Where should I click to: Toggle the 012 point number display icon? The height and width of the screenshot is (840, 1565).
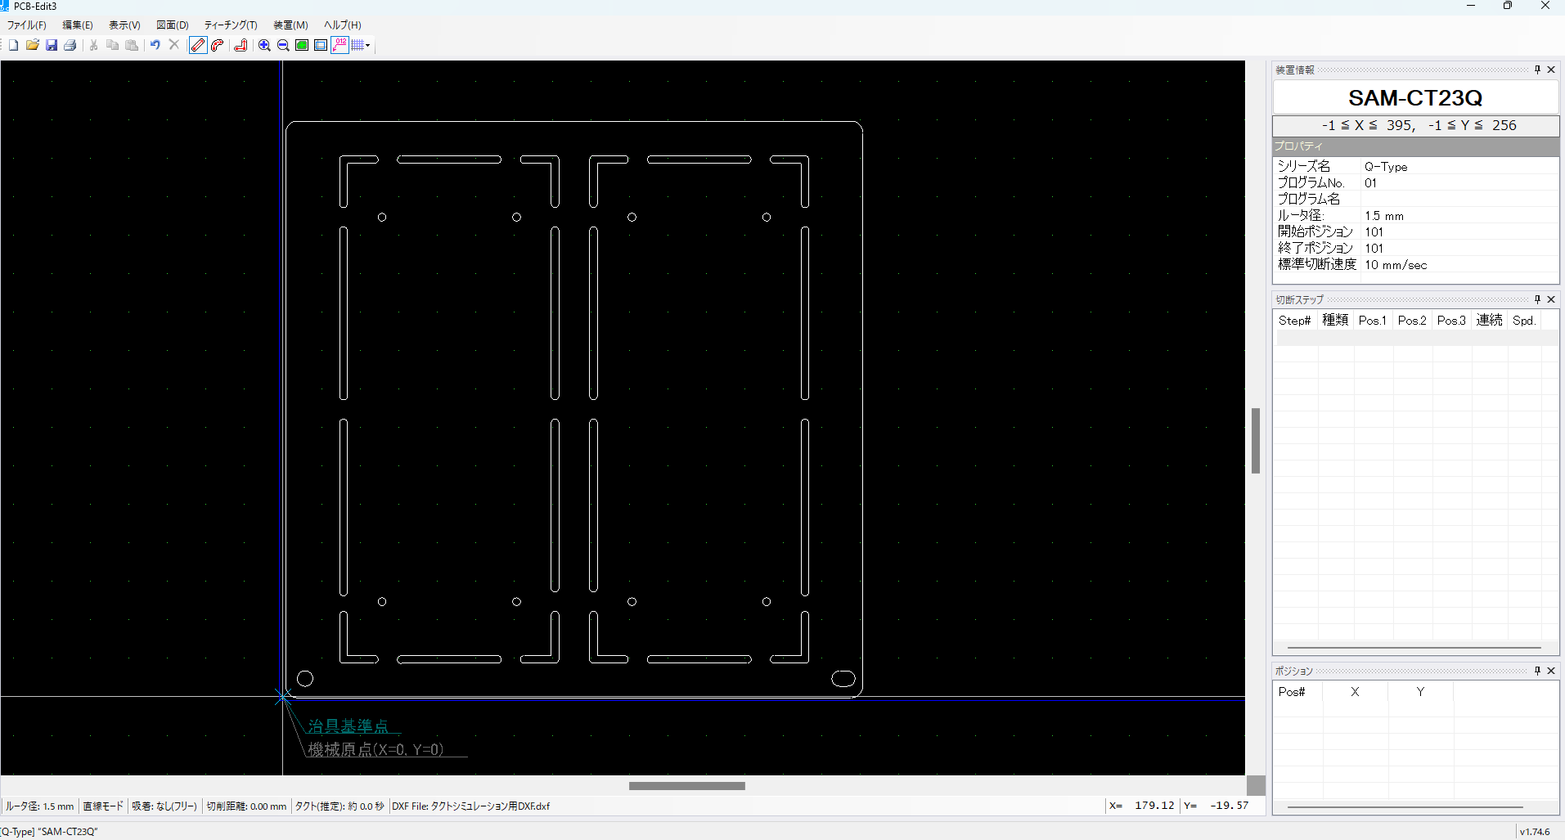[x=339, y=45]
